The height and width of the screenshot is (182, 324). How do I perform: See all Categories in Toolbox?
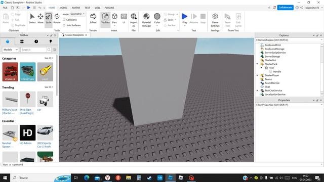click(49, 58)
